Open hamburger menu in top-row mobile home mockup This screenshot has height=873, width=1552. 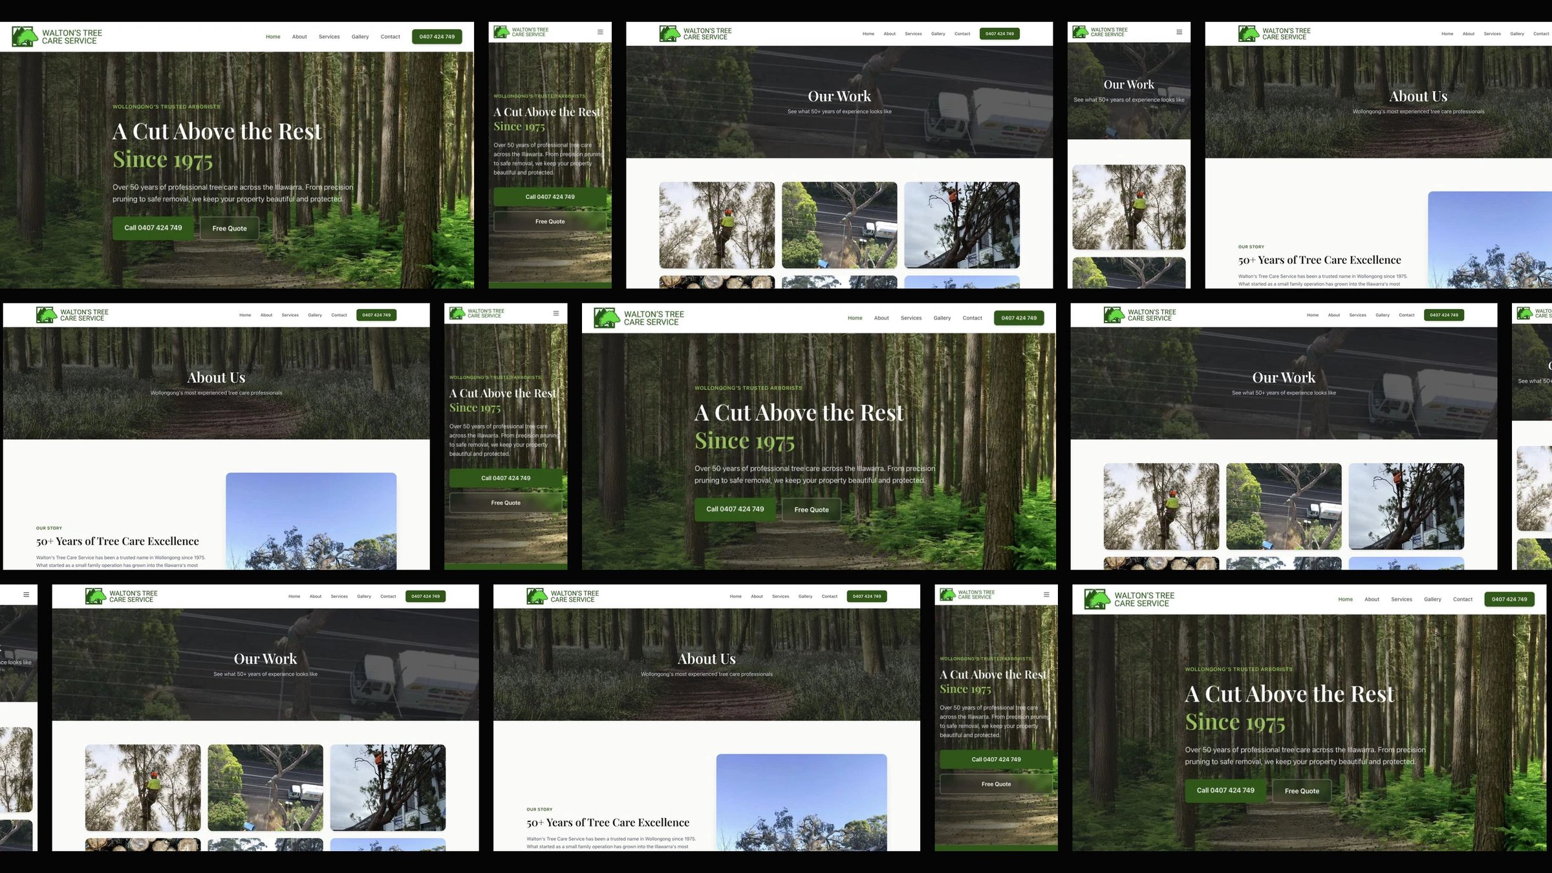600,32
